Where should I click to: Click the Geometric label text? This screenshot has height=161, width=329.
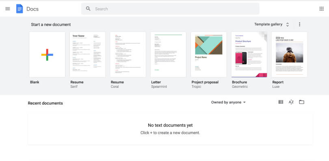(240, 87)
